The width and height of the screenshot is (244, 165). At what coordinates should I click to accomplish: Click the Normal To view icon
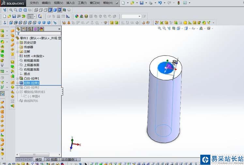pos(5,23)
